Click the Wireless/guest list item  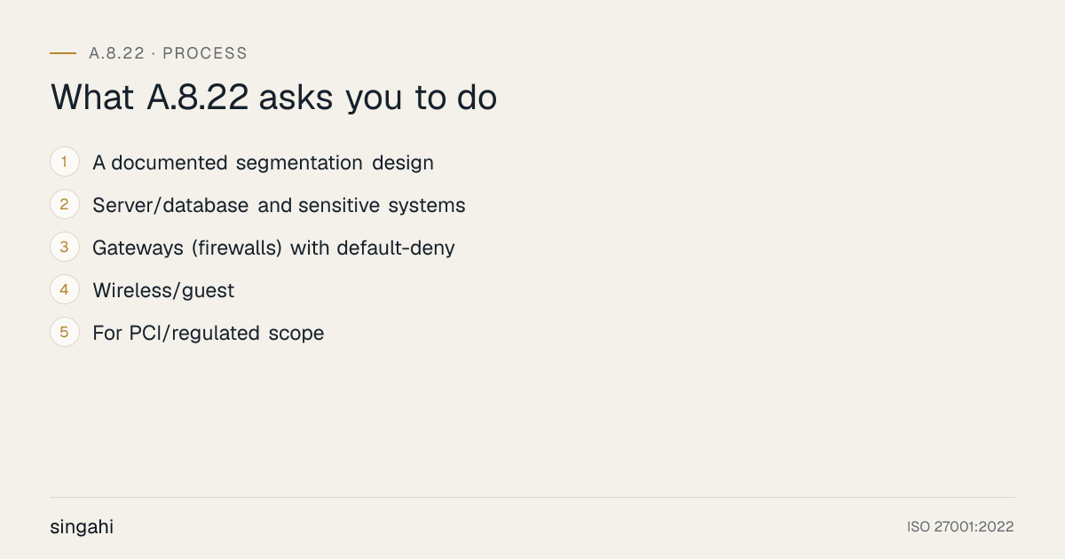[x=163, y=291]
